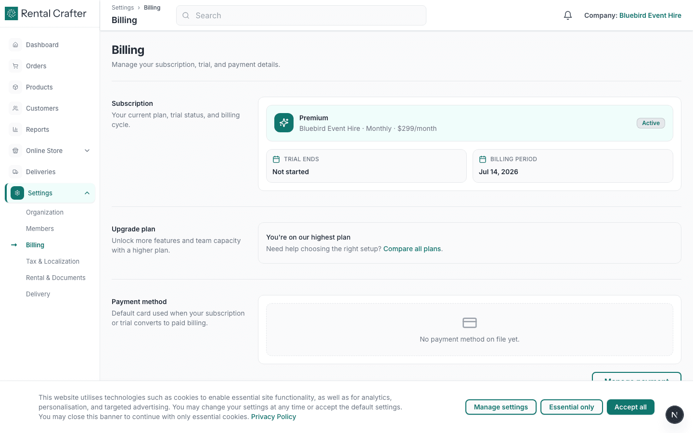Click Settings breadcrumb link

[123, 8]
